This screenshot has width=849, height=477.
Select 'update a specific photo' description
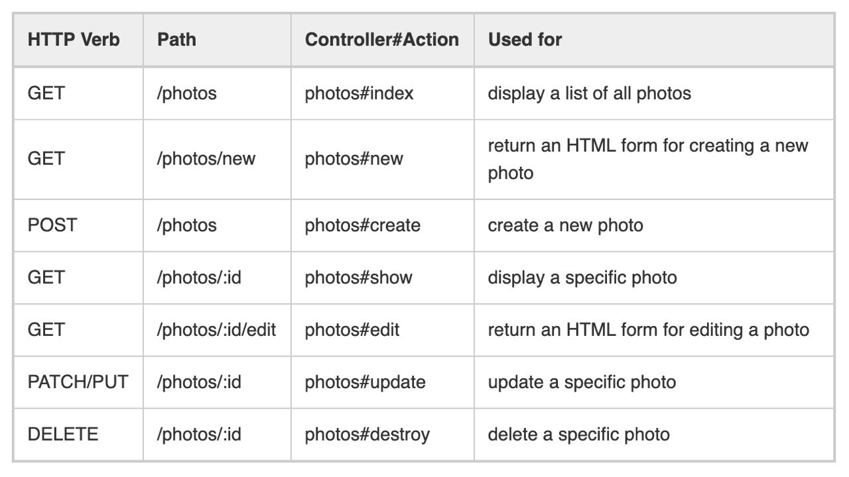582,382
